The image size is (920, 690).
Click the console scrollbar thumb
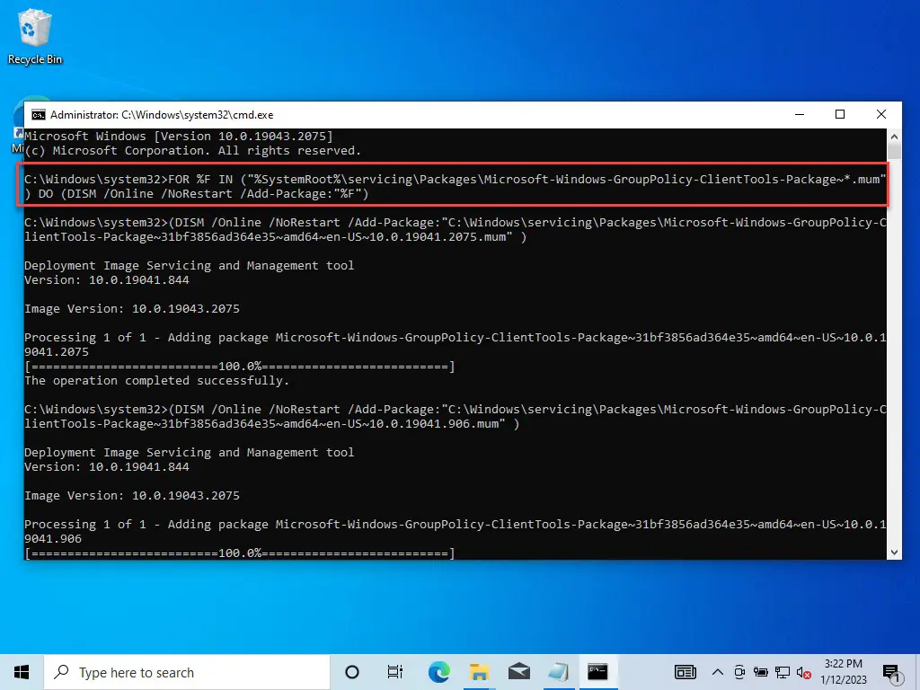894,151
